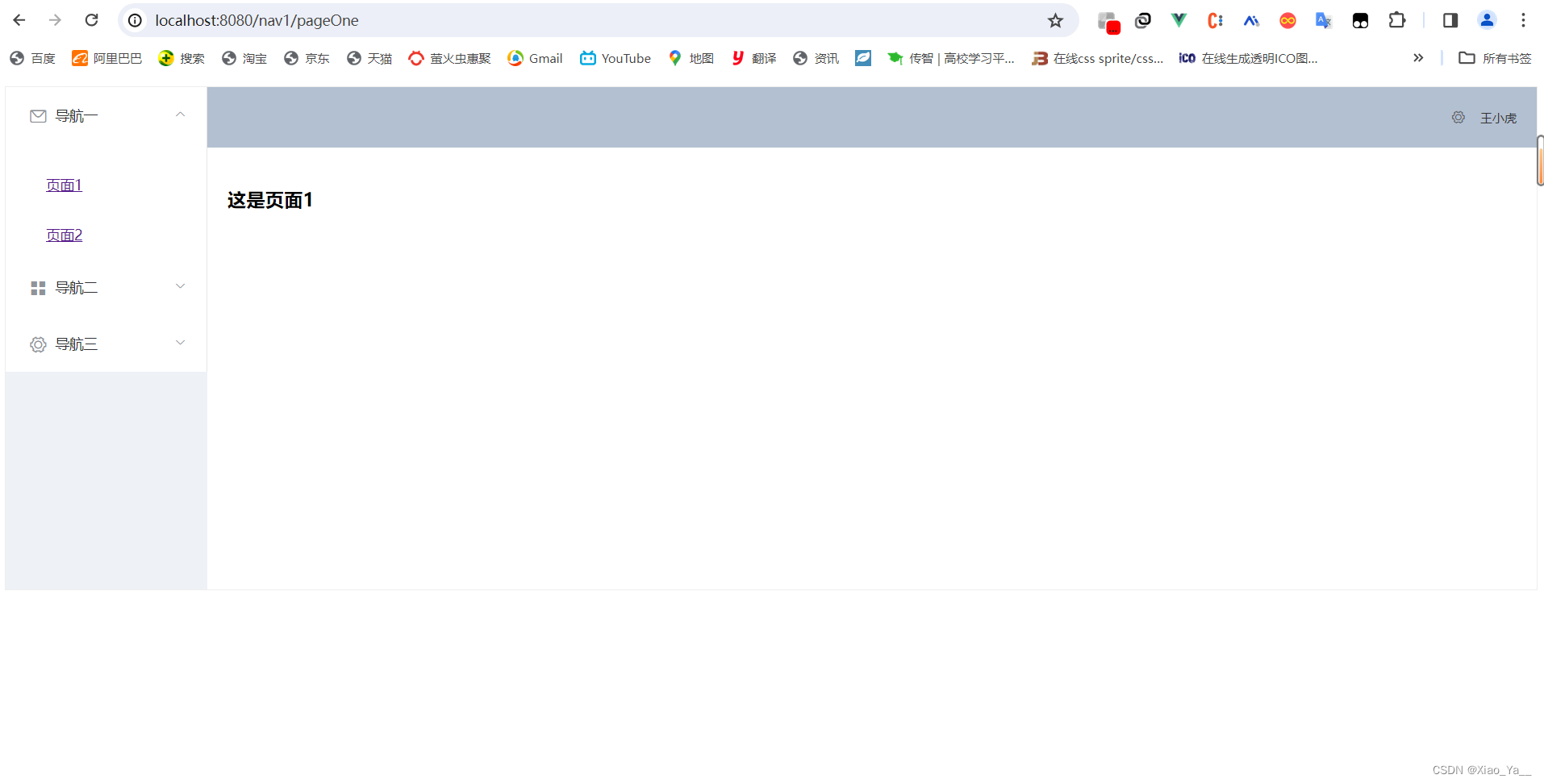
Task: Open the 淘宝 bookmark
Action: 244,58
